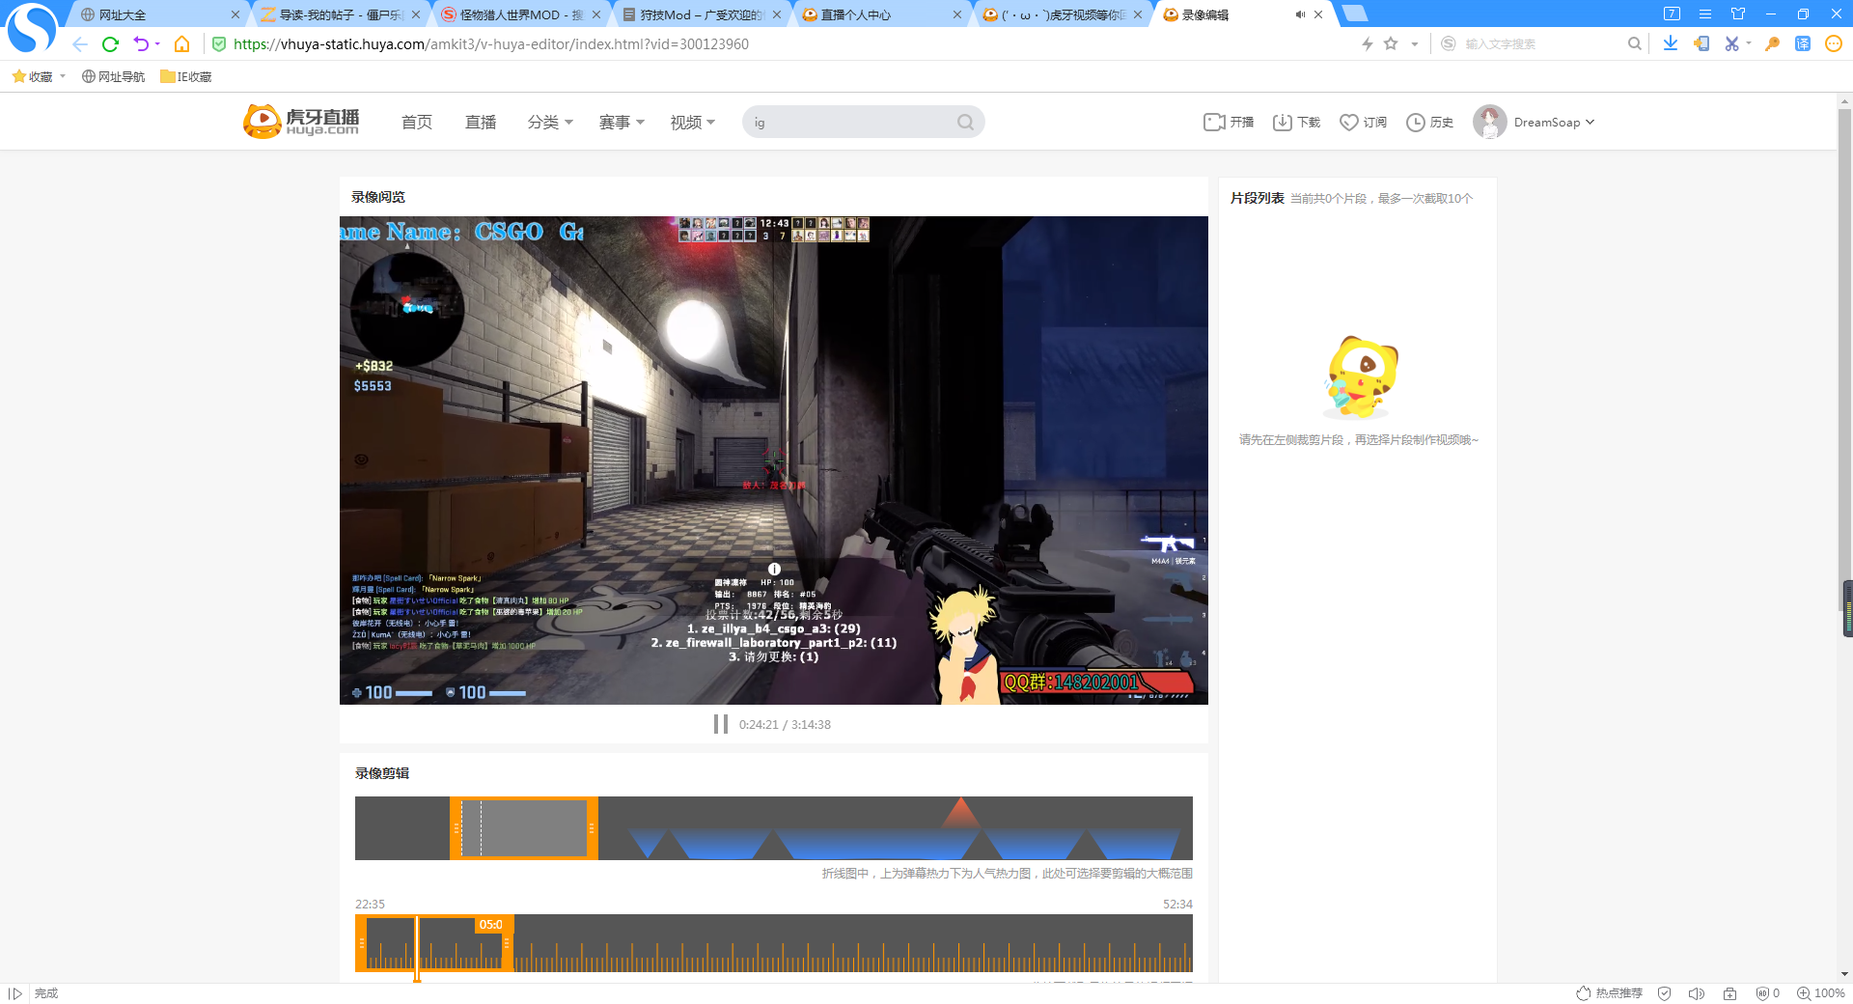The image size is (1853, 1004).
Task: Open the 开播 start-streaming icon
Action: pos(1213,122)
